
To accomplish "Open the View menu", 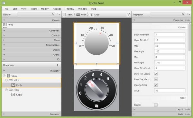I will pyautogui.click(x=23, y=9).
